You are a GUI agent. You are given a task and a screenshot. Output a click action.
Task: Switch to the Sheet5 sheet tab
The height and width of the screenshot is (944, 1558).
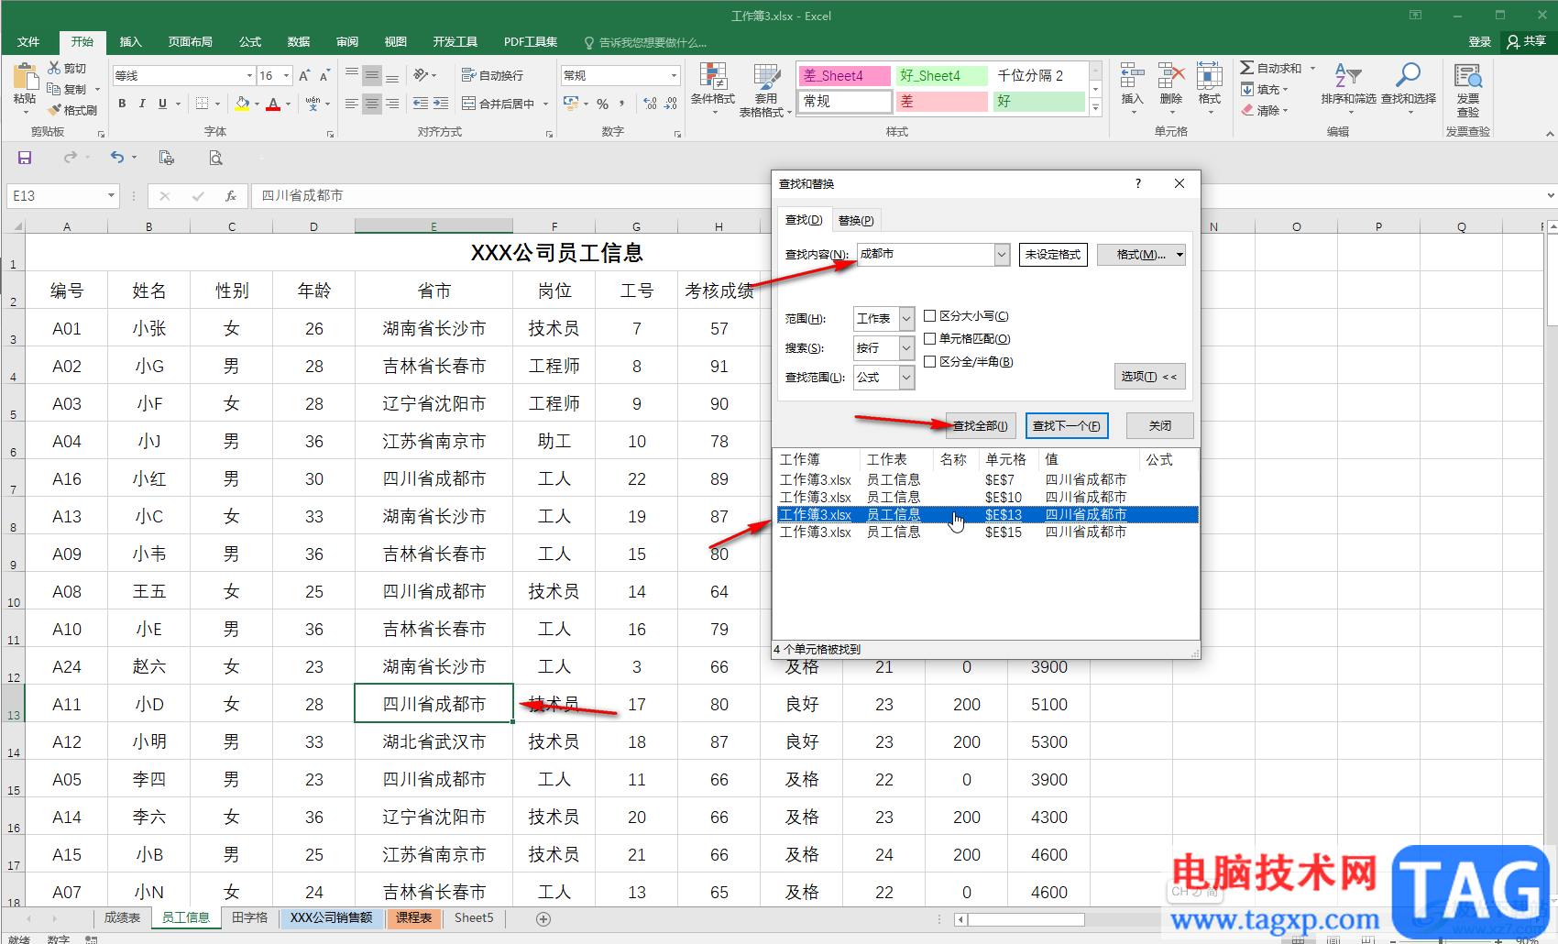(474, 917)
